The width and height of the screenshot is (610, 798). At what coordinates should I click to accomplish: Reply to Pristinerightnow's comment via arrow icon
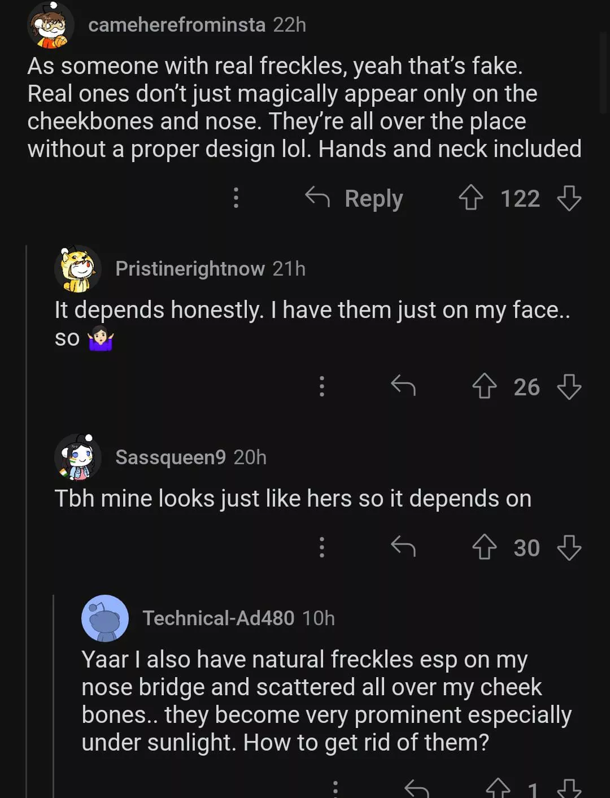(x=403, y=386)
